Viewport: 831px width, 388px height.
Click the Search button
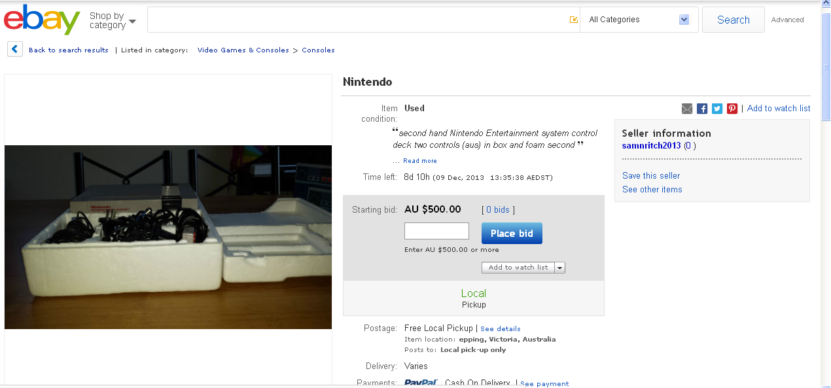[x=733, y=20]
